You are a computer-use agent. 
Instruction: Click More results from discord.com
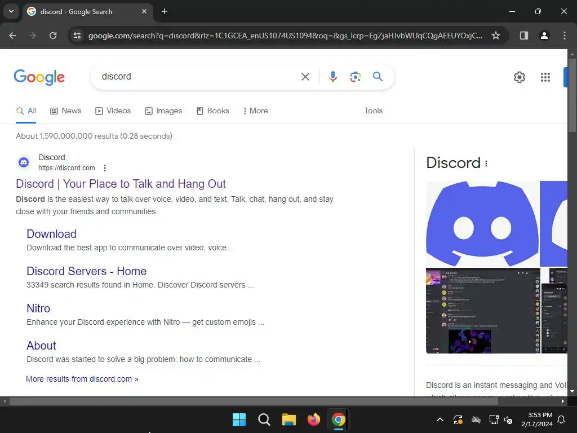pos(82,379)
